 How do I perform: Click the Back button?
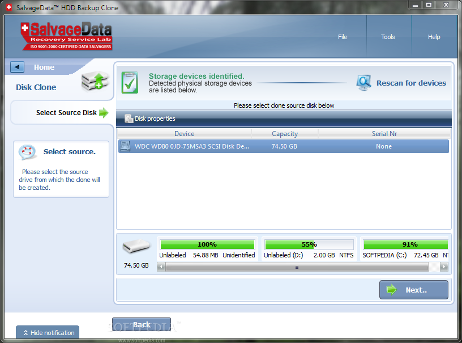pos(142,325)
